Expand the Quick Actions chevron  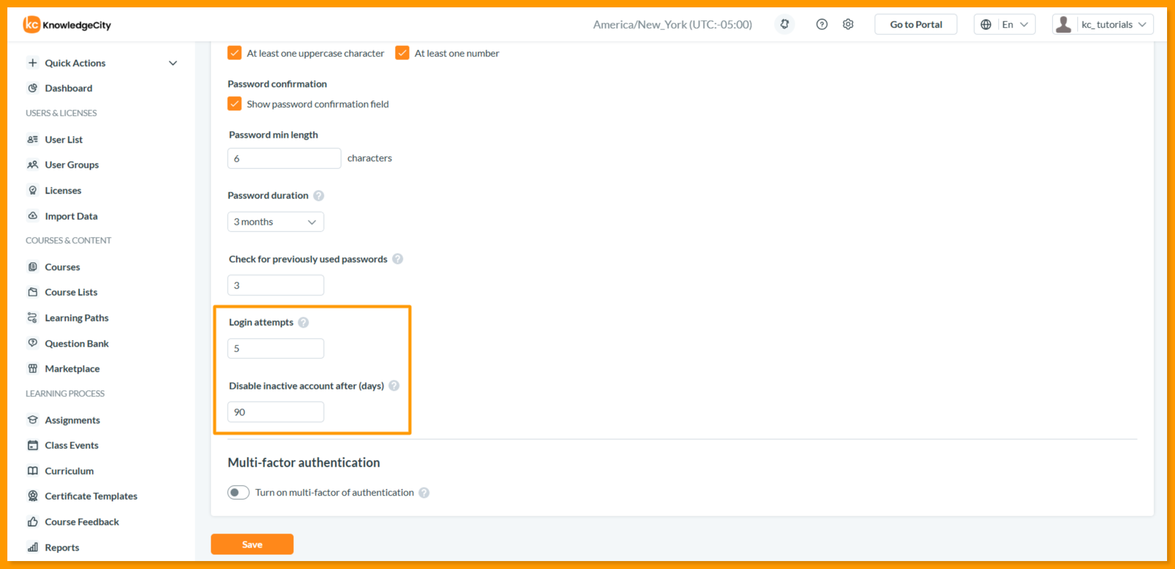pyautogui.click(x=173, y=63)
